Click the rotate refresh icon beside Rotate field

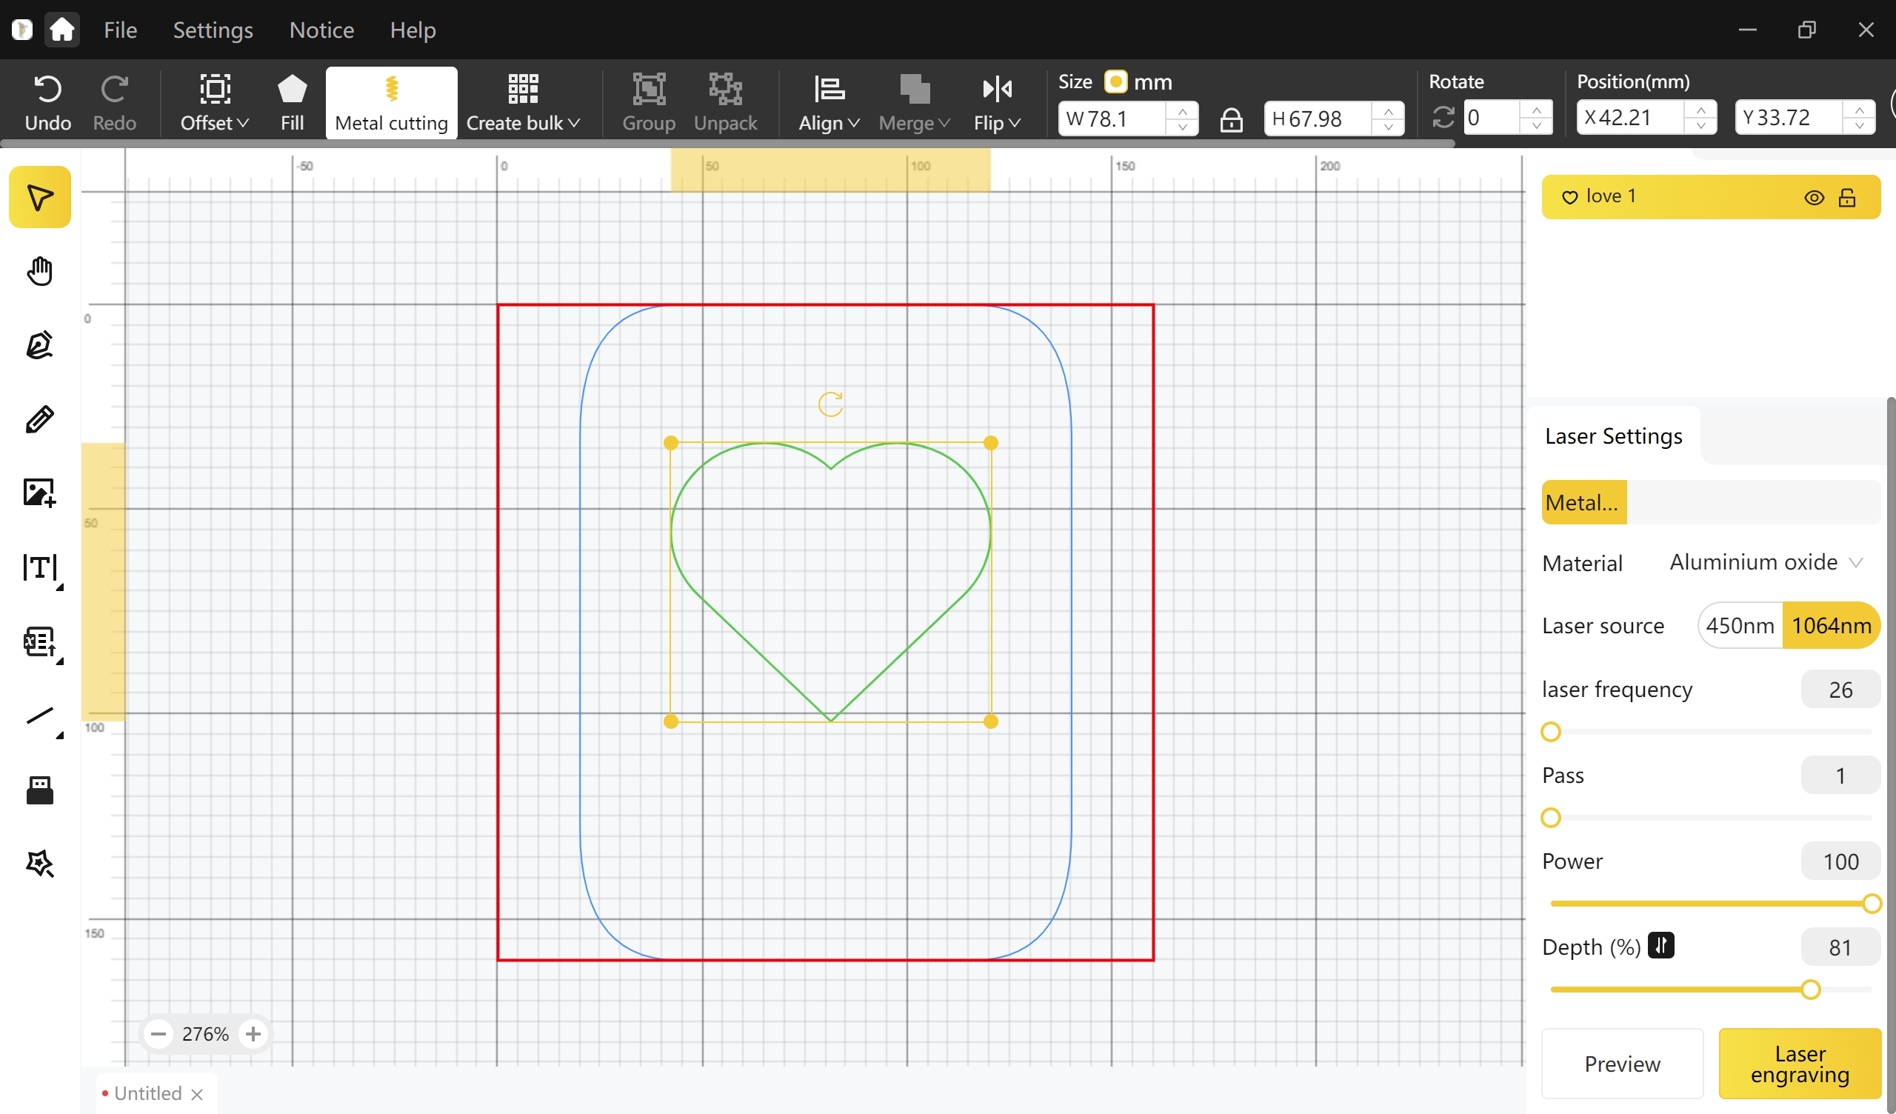[1443, 118]
